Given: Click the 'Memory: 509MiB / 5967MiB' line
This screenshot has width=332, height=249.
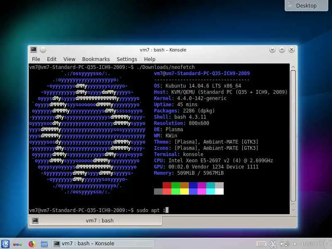Looking at the screenshot, I should point(189,173).
